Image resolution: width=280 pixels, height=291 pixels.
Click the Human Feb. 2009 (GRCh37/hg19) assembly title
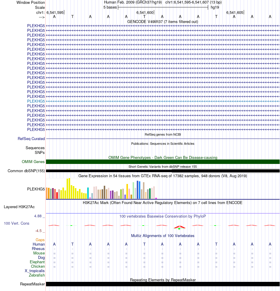point(133,2)
